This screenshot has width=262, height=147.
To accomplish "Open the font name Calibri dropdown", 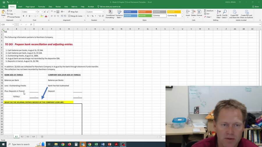I will tap(36, 12).
